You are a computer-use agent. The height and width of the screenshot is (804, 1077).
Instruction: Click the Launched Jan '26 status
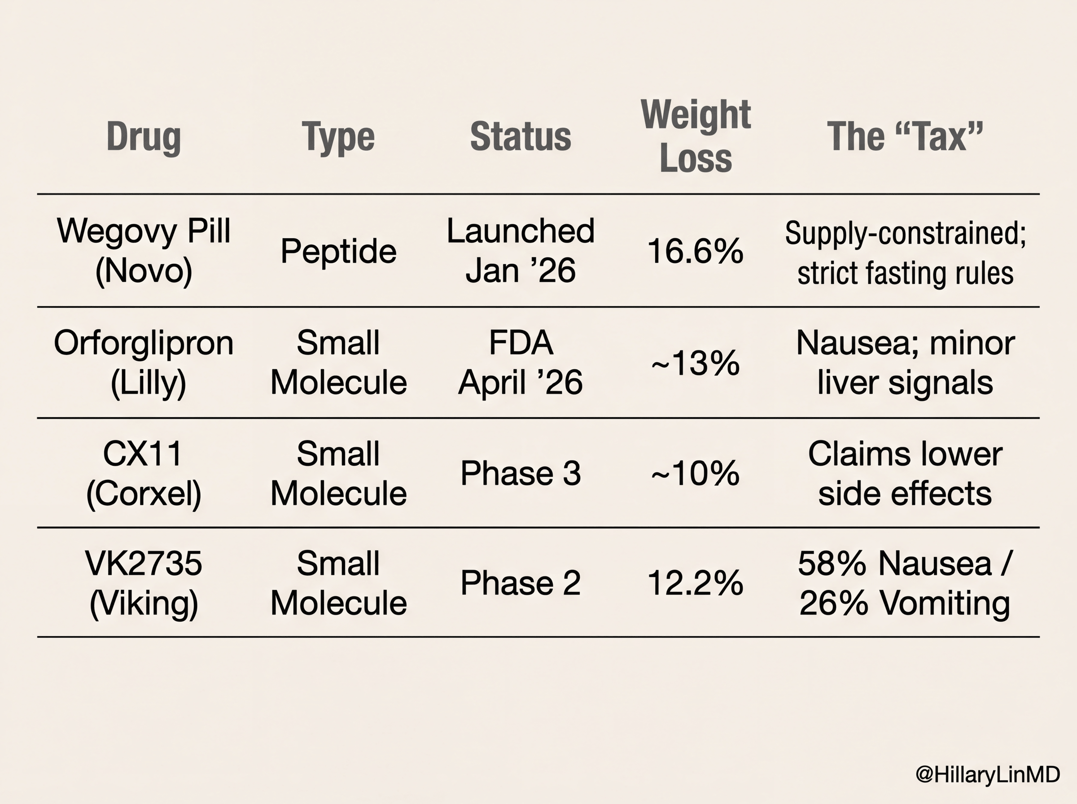pos(520,251)
